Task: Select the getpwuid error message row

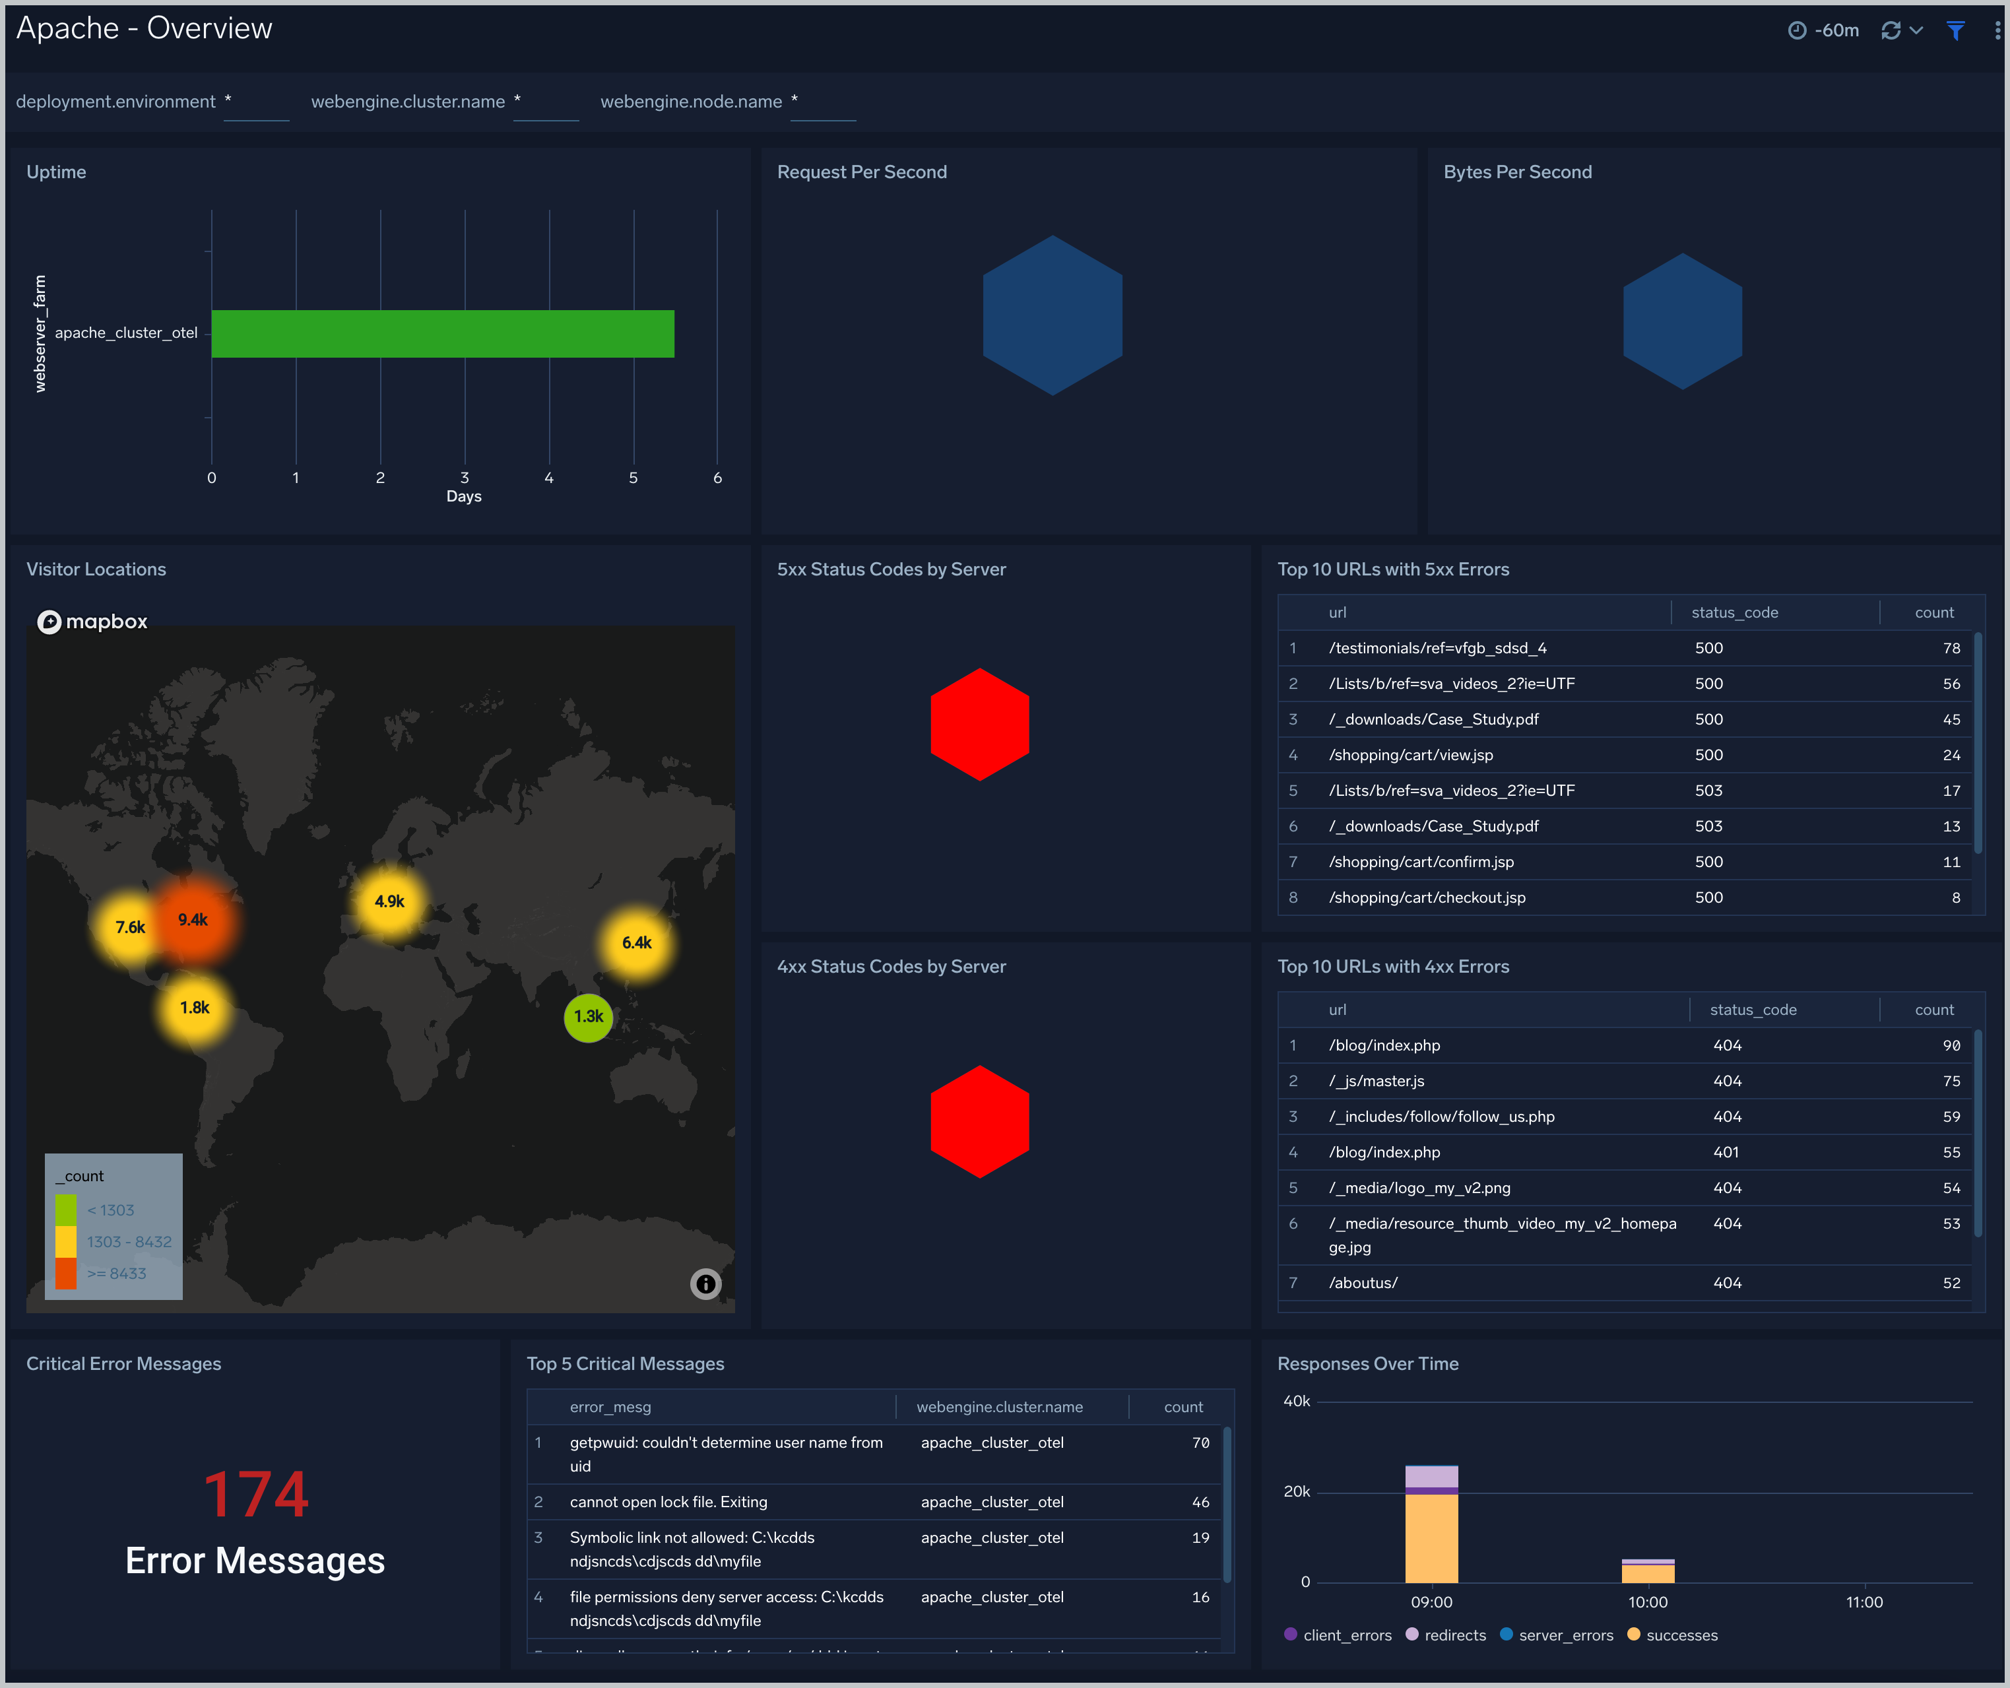Action: coord(874,1454)
